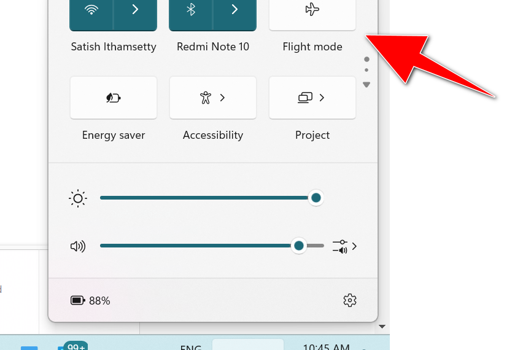This screenshot has width=531, height=350.
Task: Click the brightness sun icon
Action: [78, 198]
